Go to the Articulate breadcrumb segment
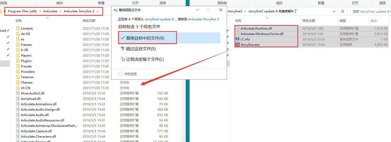Image resolution: width=391 pixels, height=142 pixels. point(50,11)
